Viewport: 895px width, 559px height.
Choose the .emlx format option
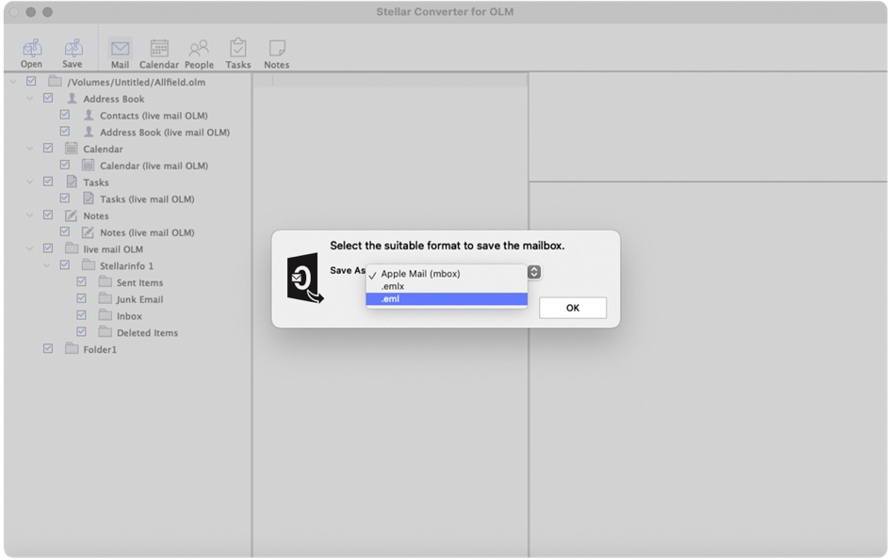[447, 286]
